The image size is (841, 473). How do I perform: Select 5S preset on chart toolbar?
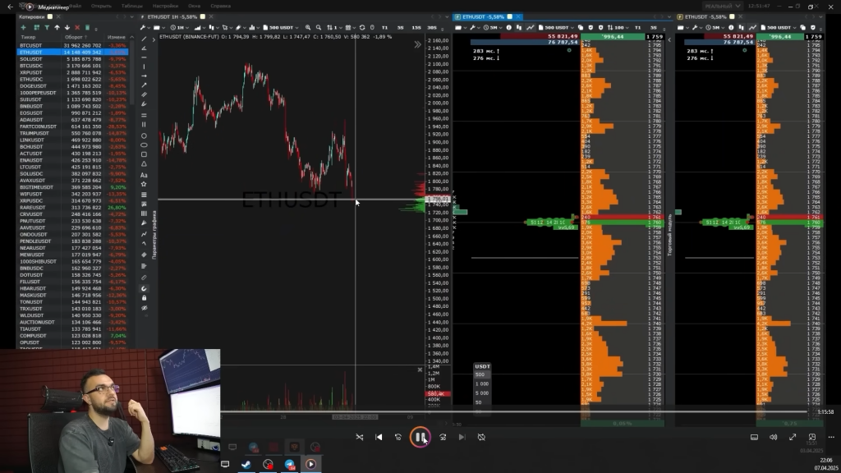pyautogui.click(x=400, y=27)
